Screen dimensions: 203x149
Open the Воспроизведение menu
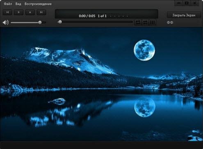pyautogui.click(x=38, y=4)
